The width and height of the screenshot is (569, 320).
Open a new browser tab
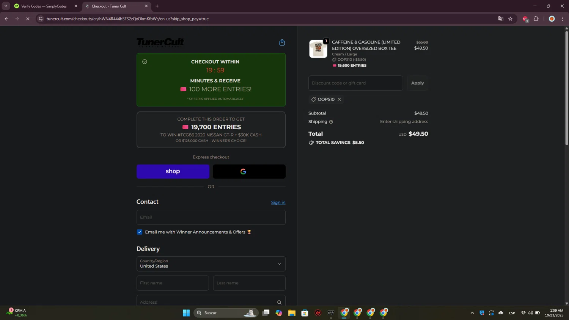[x=157, y=6]
